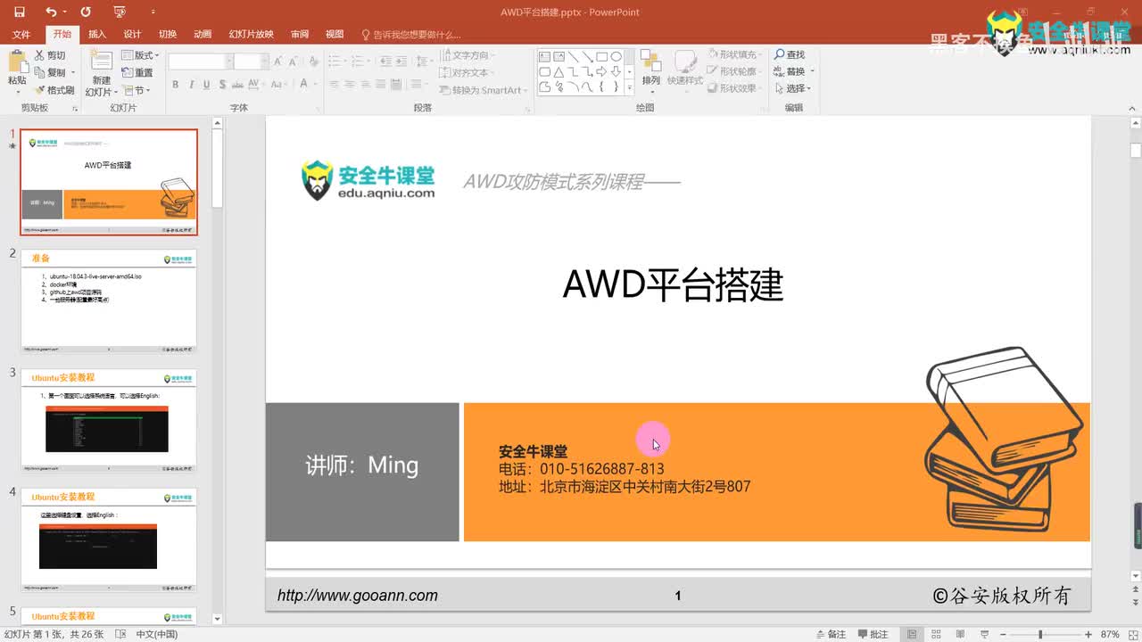
Task: Click the numbered list icon
Action: coord(358,62)
